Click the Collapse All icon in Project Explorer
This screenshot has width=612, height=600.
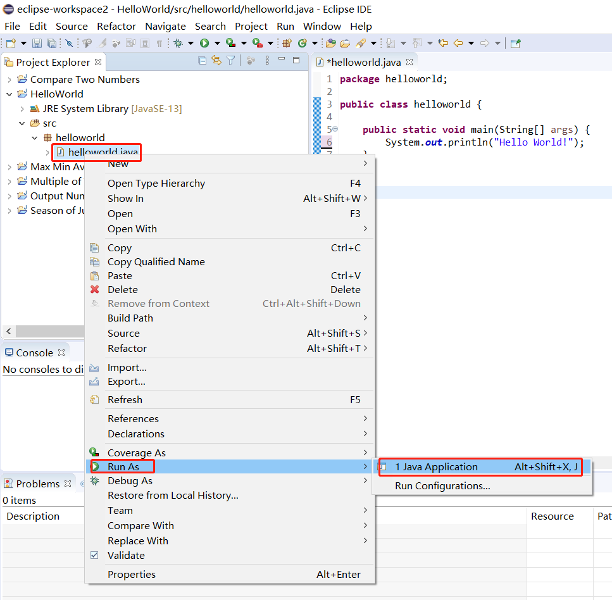(x=203, y=61)
